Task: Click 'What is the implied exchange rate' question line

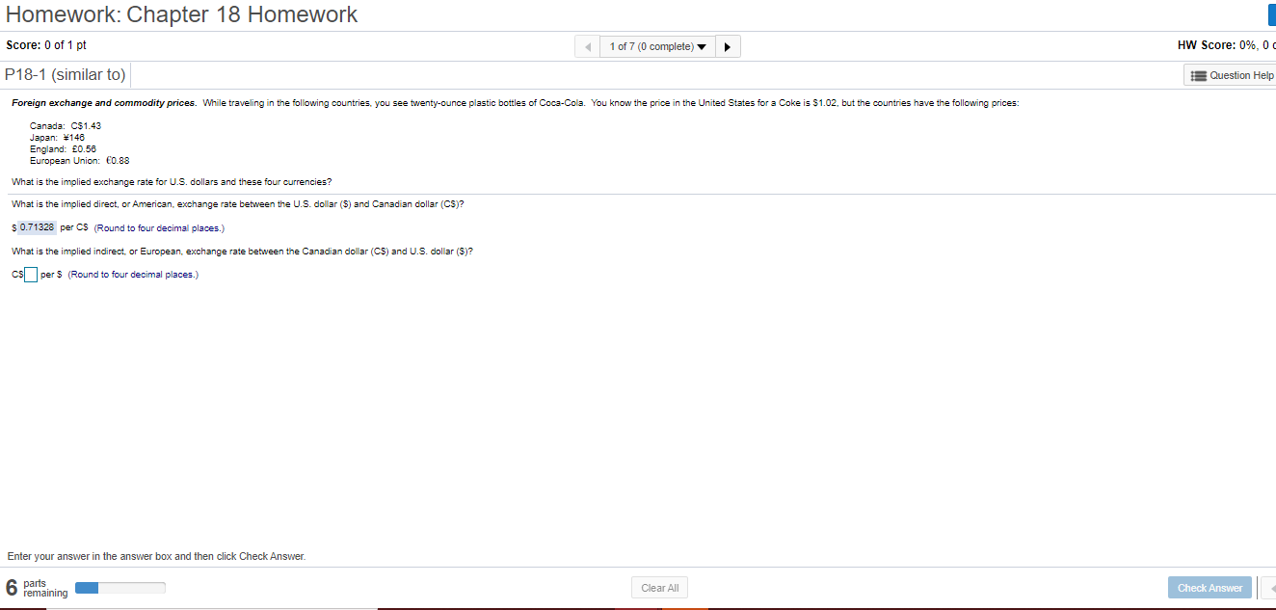Action: 172,181
